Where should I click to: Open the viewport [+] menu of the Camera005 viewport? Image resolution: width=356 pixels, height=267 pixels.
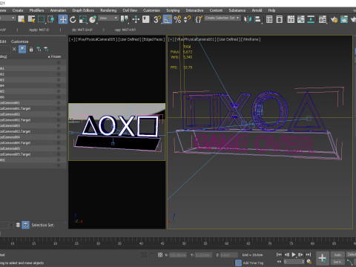click(x=71, y=39)
